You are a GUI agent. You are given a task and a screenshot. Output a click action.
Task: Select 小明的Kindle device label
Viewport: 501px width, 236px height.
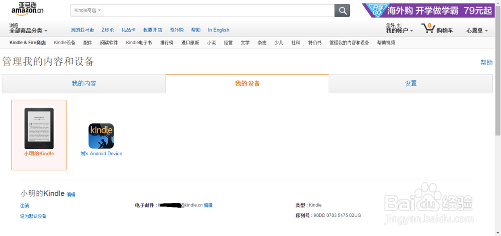point(39,153)
